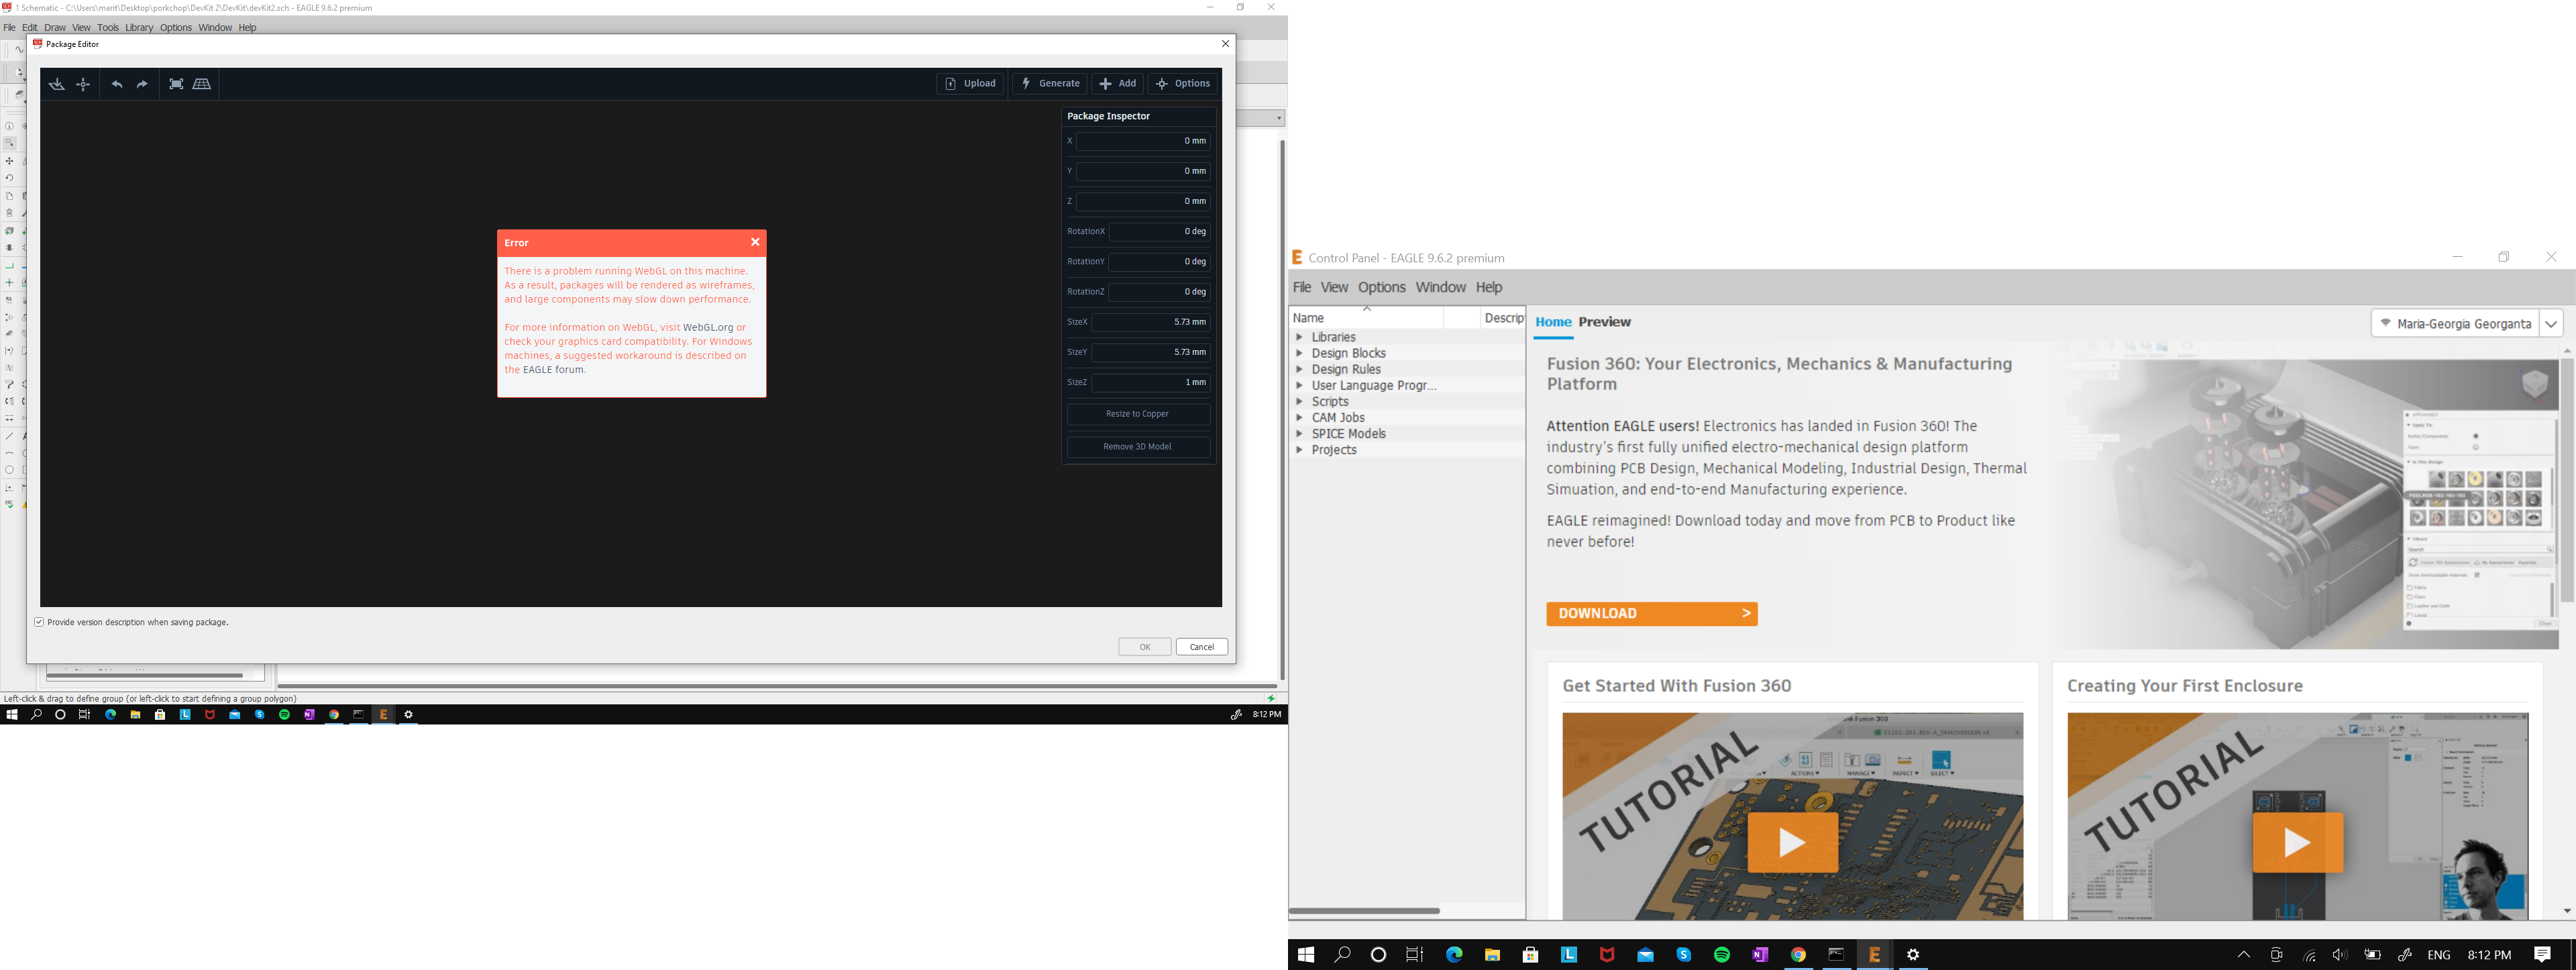
Task: Fit the model to view in Package Editor
Action: (176, 84)
